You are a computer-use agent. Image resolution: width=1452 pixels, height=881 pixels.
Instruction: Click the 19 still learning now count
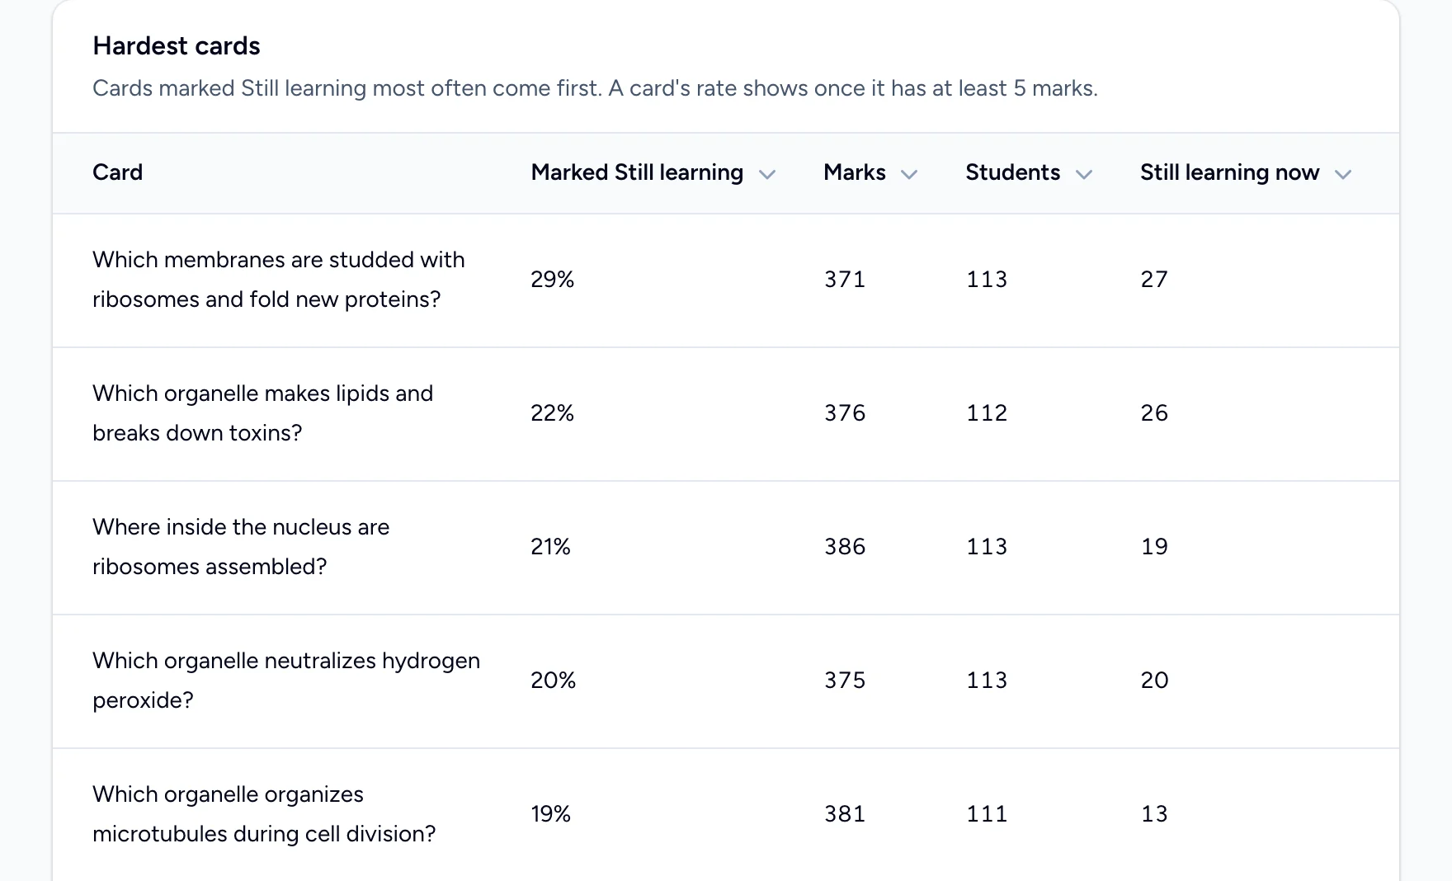click(x=1154, y=547)
